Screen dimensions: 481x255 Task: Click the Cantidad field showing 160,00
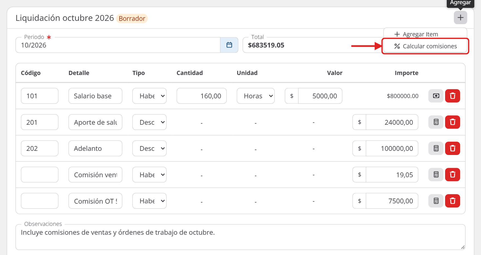pyautogui.click(x=202, y=96)
